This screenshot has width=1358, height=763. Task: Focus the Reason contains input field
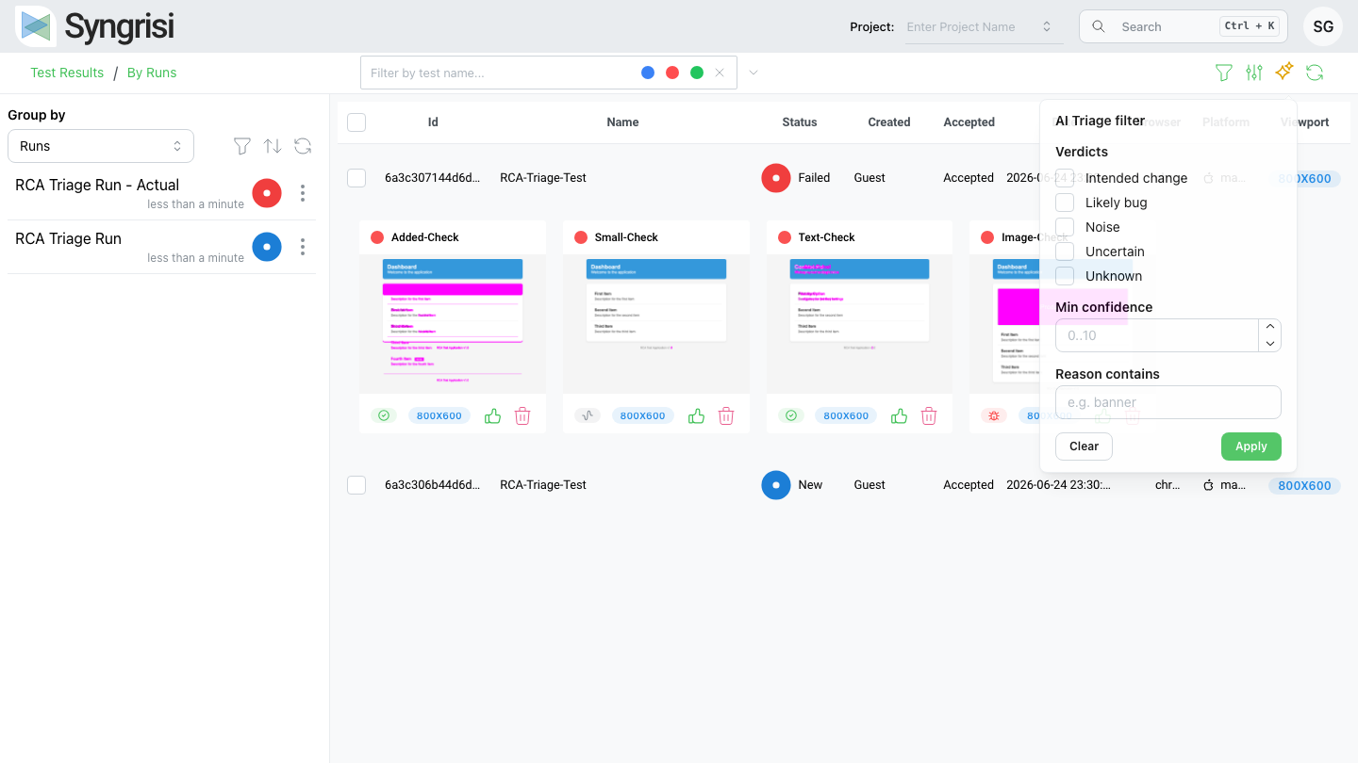pyautogui.click(x=1168, y=402)
